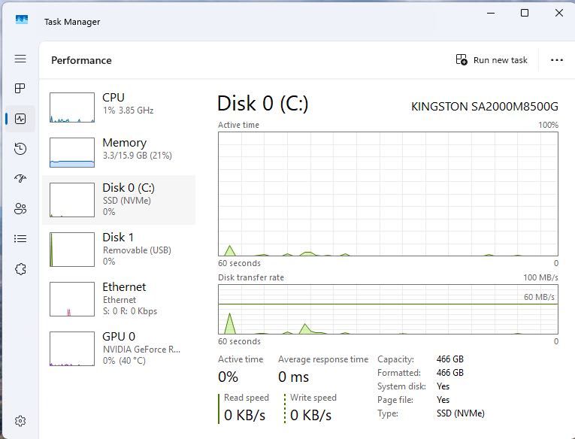Click the Run new task icon
The height and width of the screenshot is (439, 575).
coord(462,59)
